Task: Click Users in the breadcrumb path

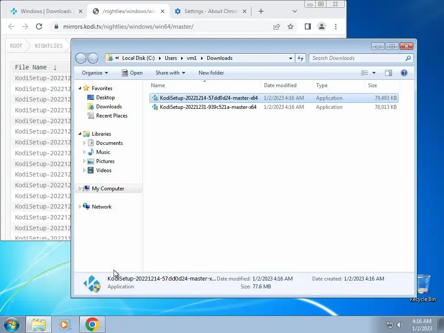Action: 171,58
